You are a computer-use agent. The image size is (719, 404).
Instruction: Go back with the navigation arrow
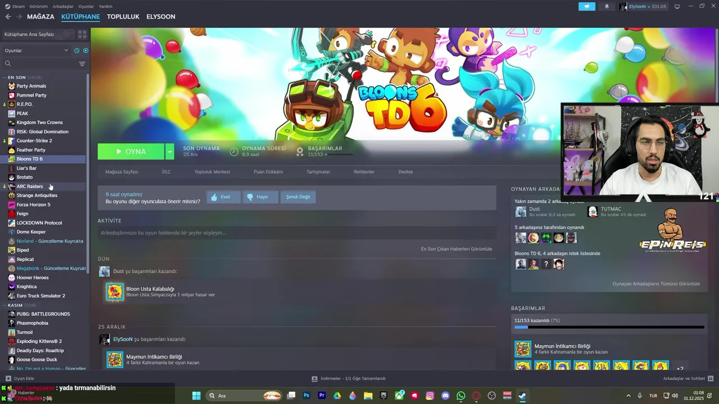pos(8,17)
